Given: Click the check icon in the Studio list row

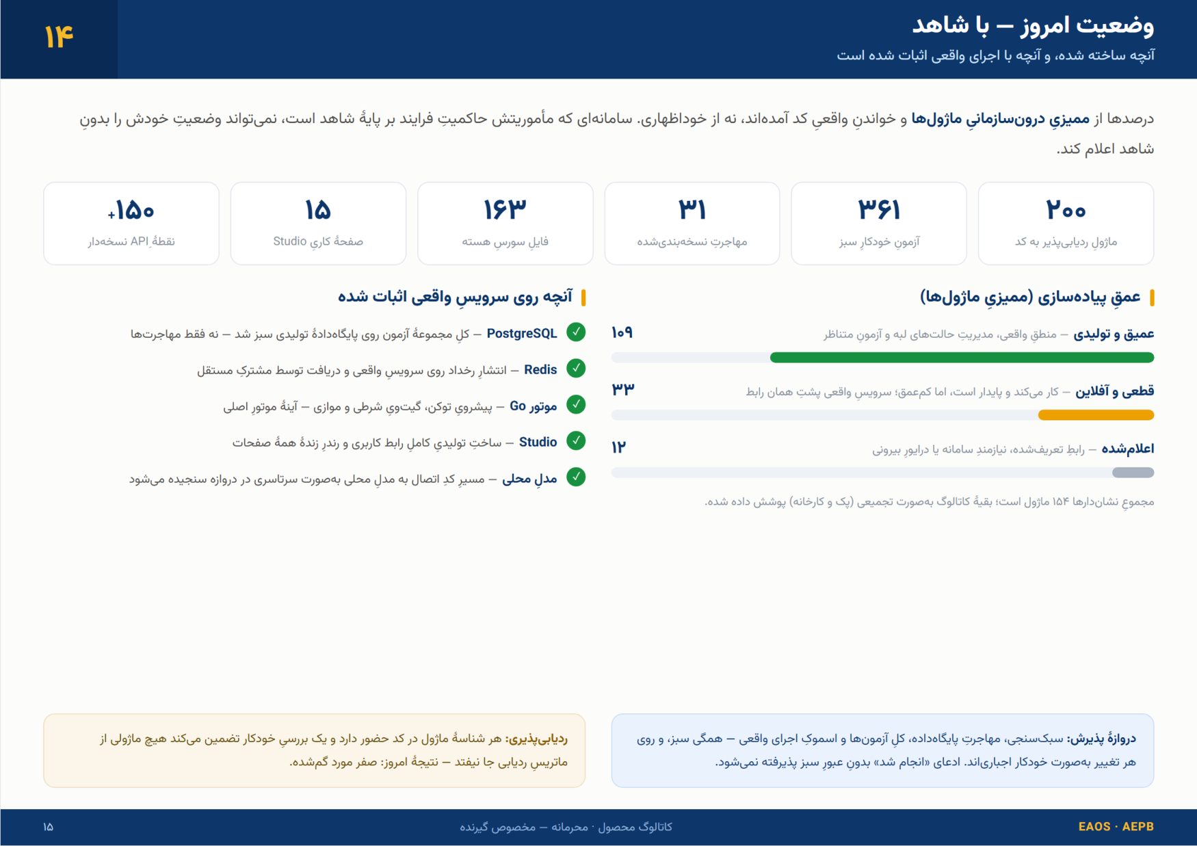Looking at the screenshot, I should 577,441.
